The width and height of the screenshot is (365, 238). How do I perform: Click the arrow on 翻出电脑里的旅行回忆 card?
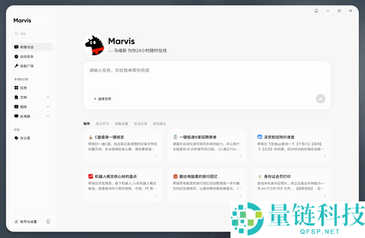pos(240,196)
